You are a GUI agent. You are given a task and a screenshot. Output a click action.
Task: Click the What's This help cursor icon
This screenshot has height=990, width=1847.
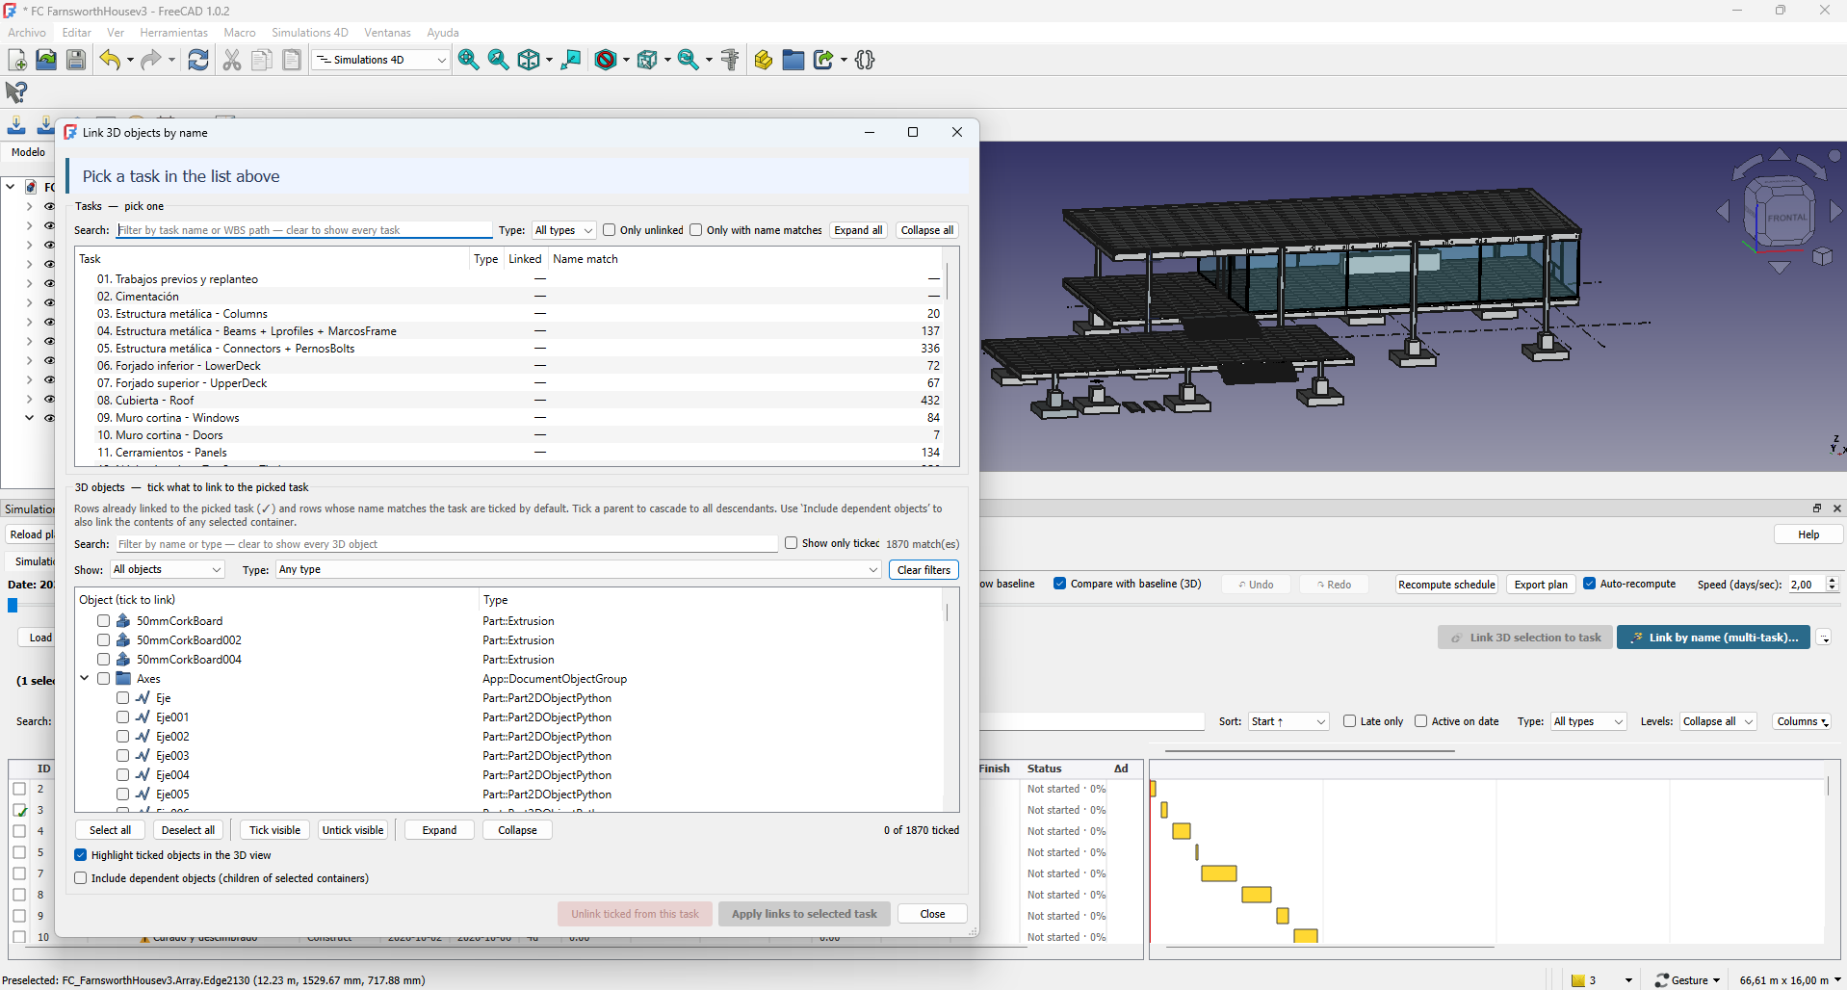click(x=16, y=92)
